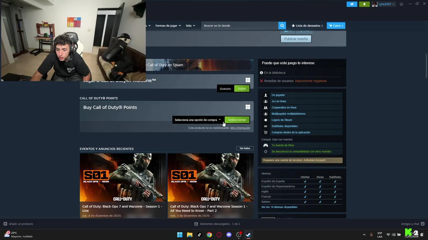This screenshot has width=428, height=240.
Task: Click the green Jugar button
Action: pyautogui.click(x=242, y=88)
